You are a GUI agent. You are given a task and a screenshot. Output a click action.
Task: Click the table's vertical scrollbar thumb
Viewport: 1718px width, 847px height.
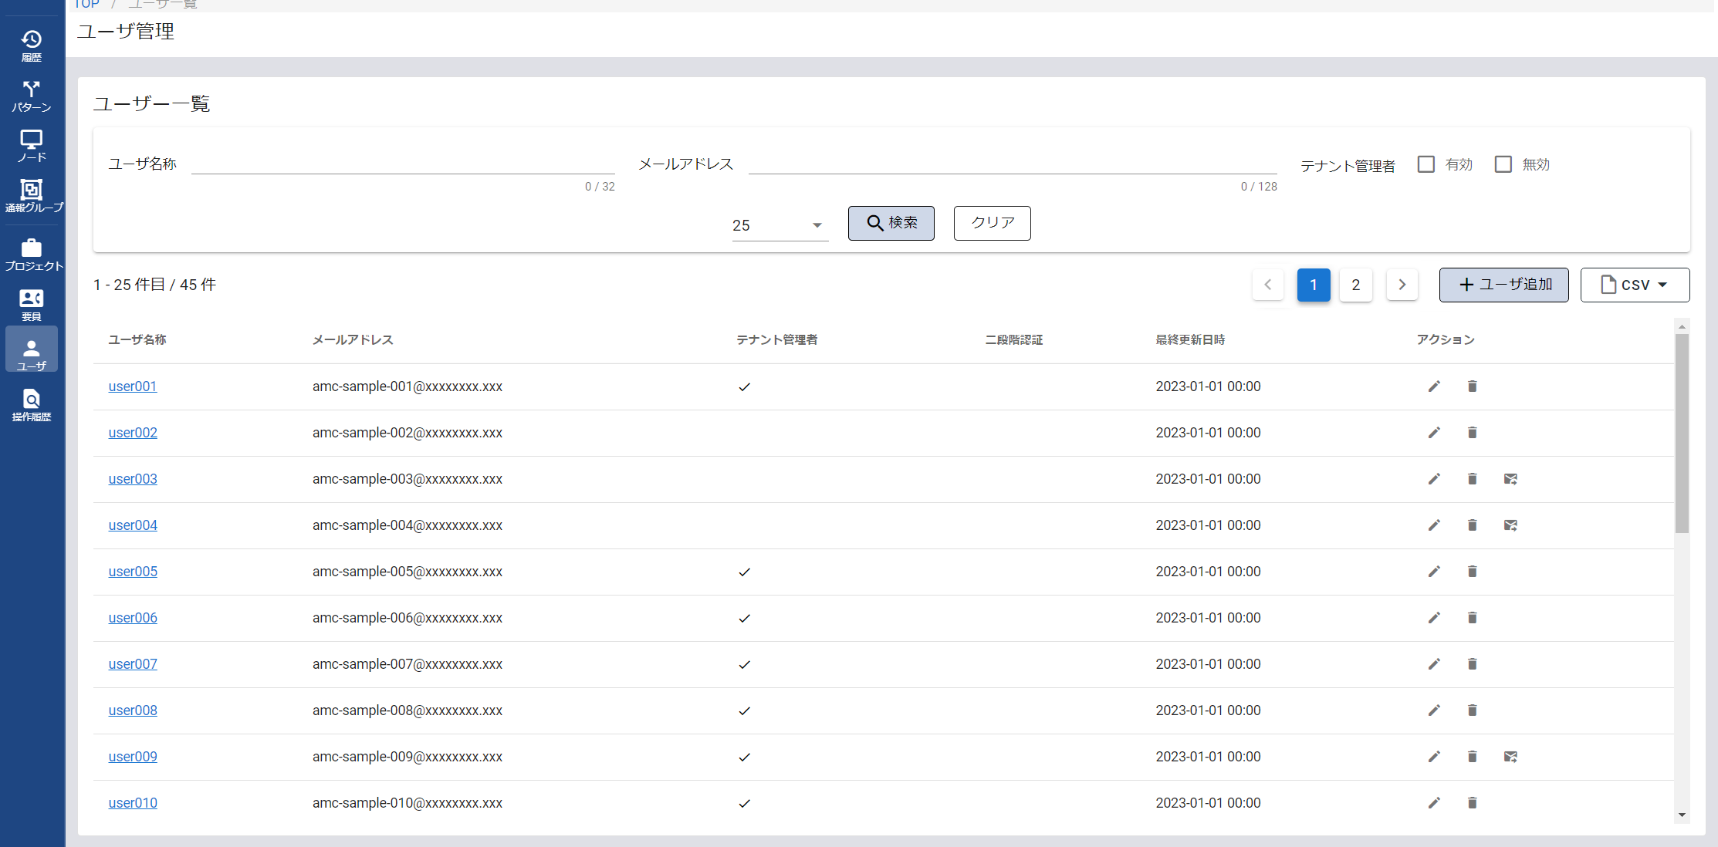pos(1682,432)
